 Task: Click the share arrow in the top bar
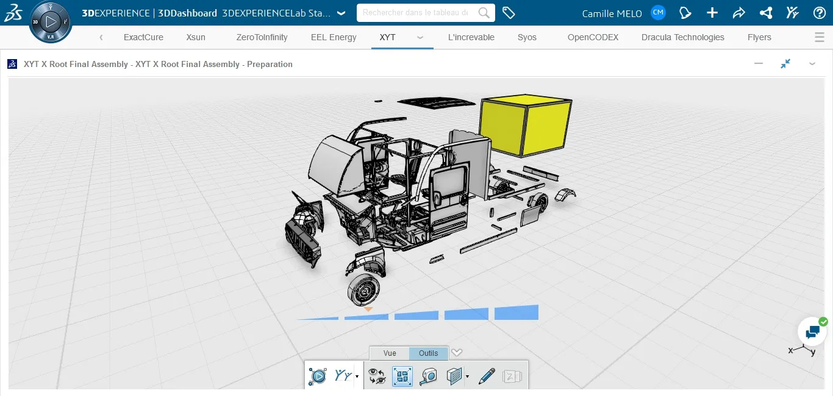coord(738,12)
